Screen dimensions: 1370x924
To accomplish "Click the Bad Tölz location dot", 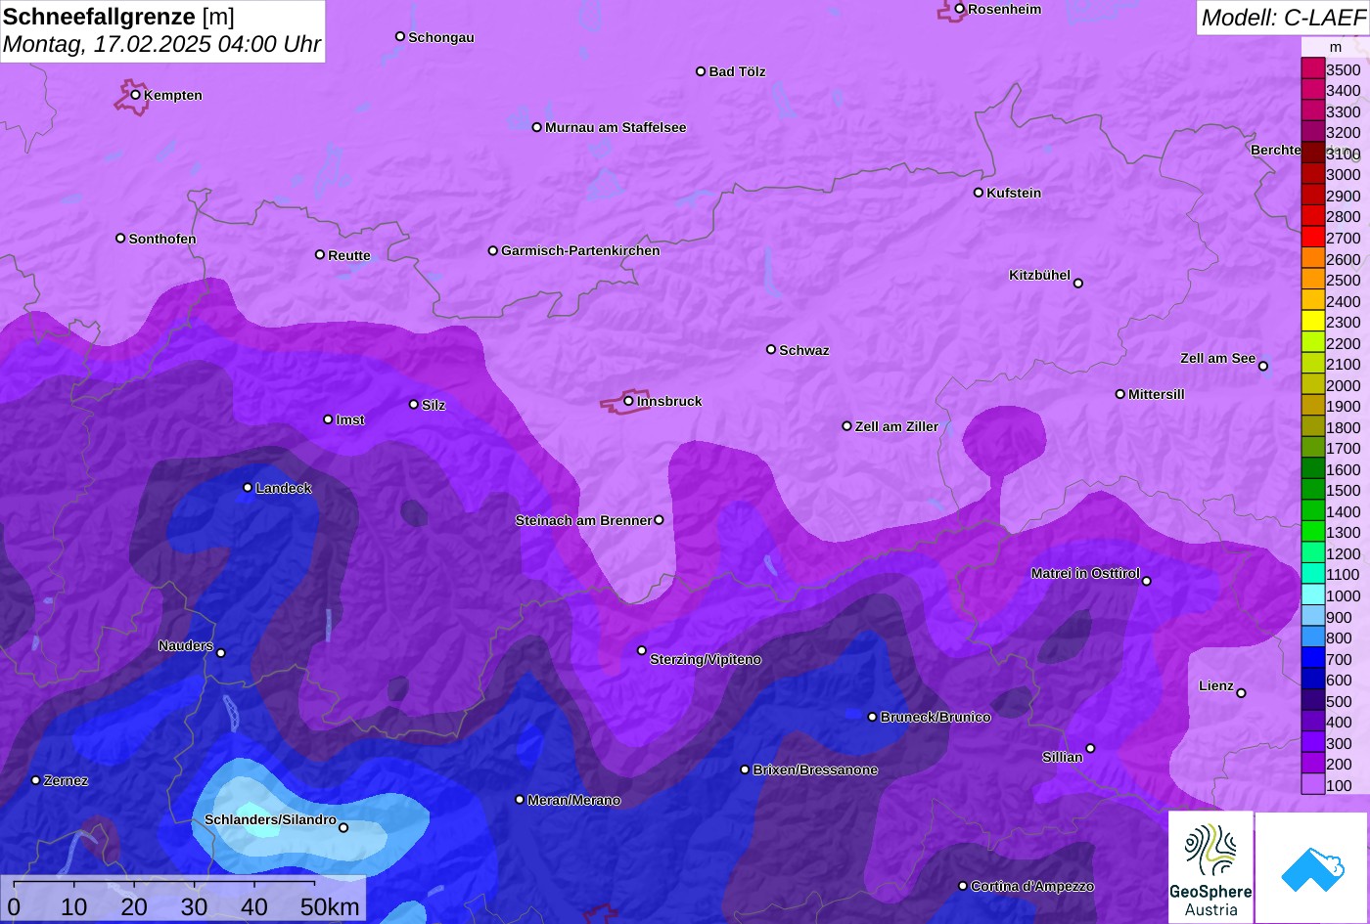I will [701, 71].
